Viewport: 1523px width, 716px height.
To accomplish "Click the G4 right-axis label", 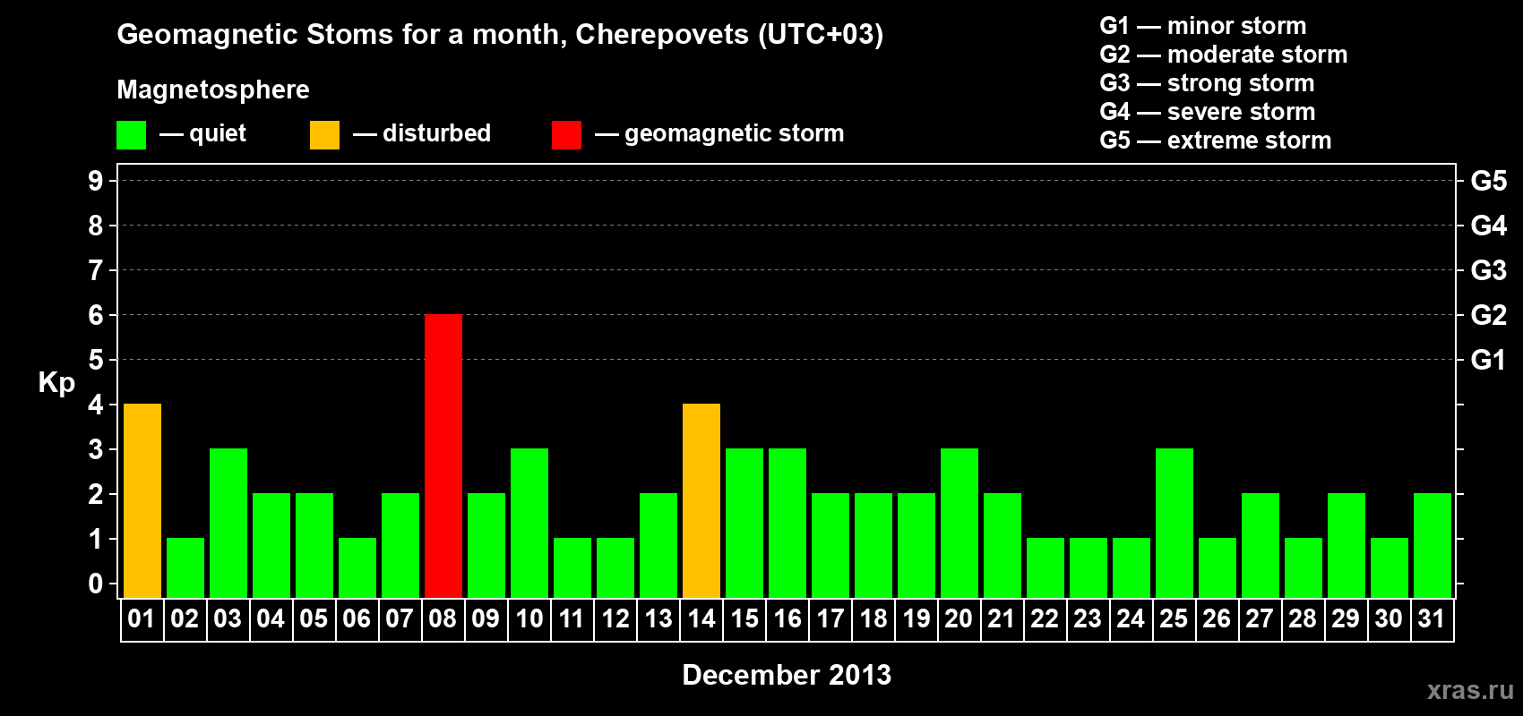I will [x=1488, y=226].
